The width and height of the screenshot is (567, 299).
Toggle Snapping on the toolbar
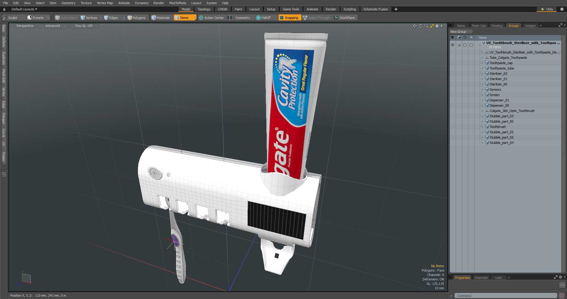click(289, 18)
